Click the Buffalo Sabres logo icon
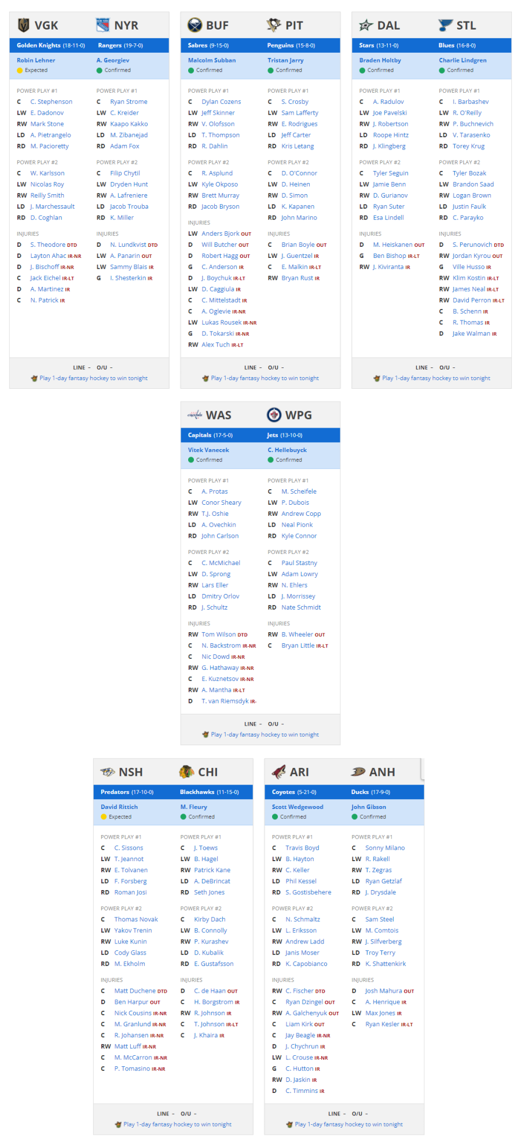The width and height of the screenshot is (521, 1148). (x=195, y=25)
